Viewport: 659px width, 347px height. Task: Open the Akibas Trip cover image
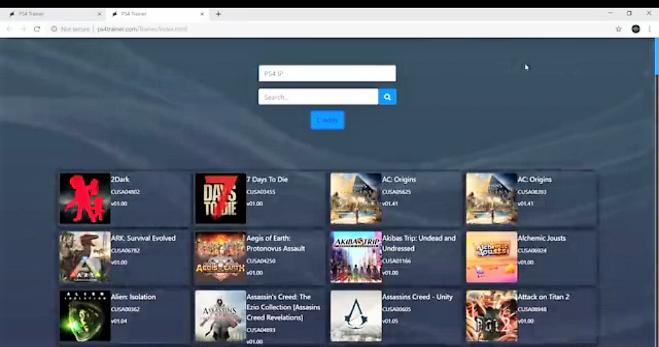356,257
